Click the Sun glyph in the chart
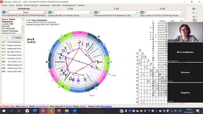Viewport: 203px width, 114px height. pos(63,51)
